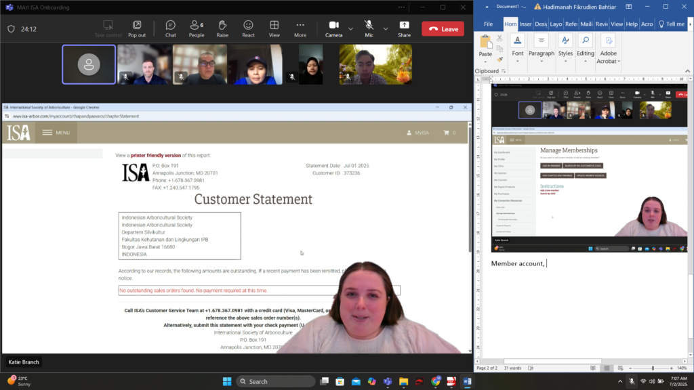Screen dimensions: 694x390
Task: Adjust the Word zoom slider
Action: [x=653, y=368]
